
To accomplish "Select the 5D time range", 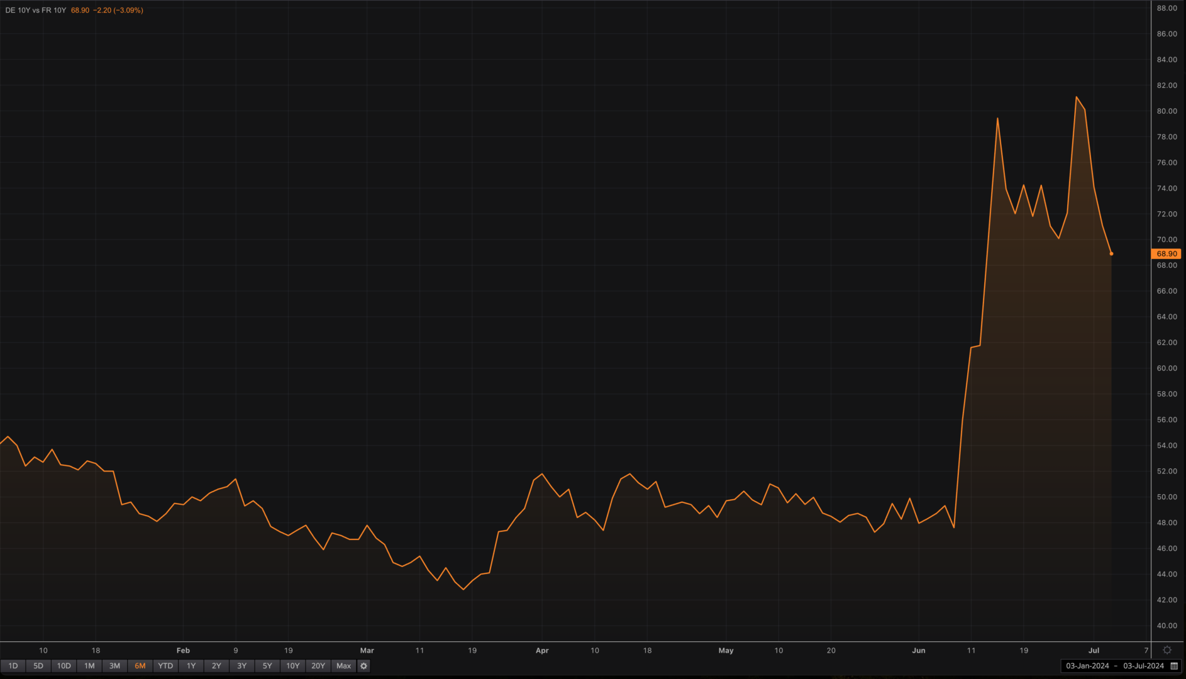I will [x=38, y=666].
